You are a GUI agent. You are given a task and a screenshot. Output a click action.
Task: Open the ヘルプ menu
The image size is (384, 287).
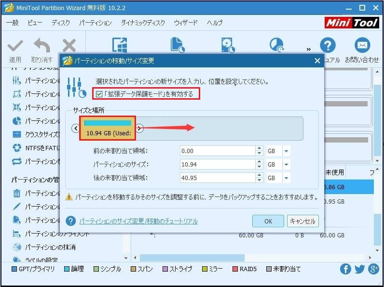click(215, 23)
